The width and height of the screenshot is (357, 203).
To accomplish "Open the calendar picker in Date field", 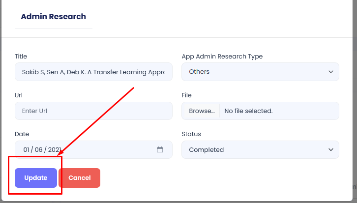I will coord(160,150).
